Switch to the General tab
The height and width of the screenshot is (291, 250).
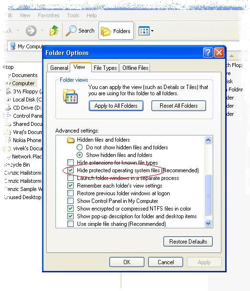[59, 68]
